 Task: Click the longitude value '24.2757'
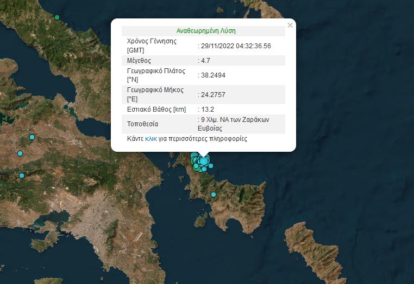(x=213, y=95)
